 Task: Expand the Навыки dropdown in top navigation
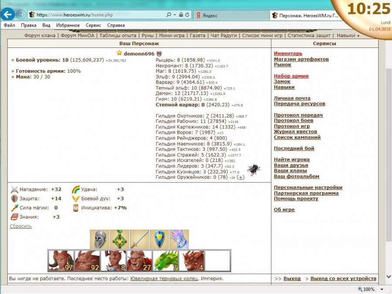(348, 36)
